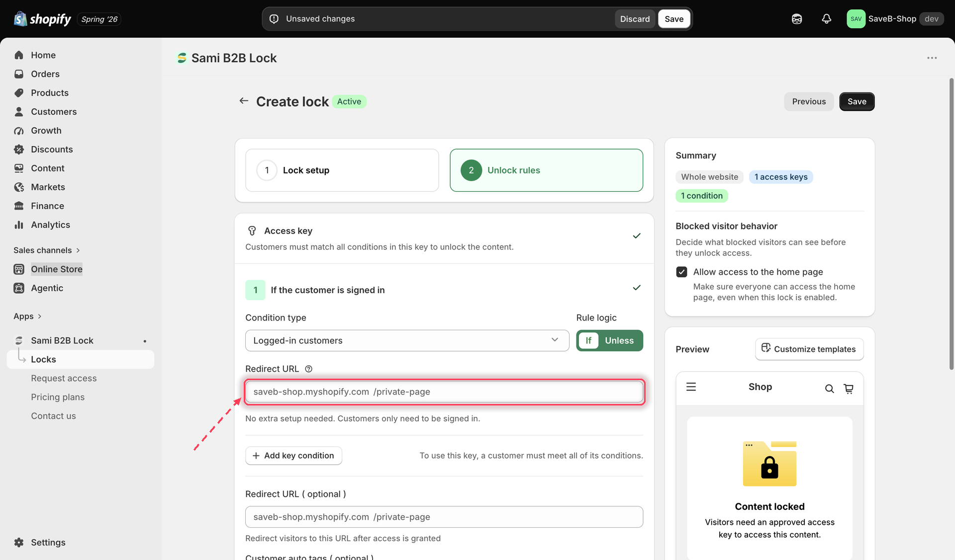Screen dimensions: 955x560
Task: Select the If rule logic option
Action: (x=588, y=340)
